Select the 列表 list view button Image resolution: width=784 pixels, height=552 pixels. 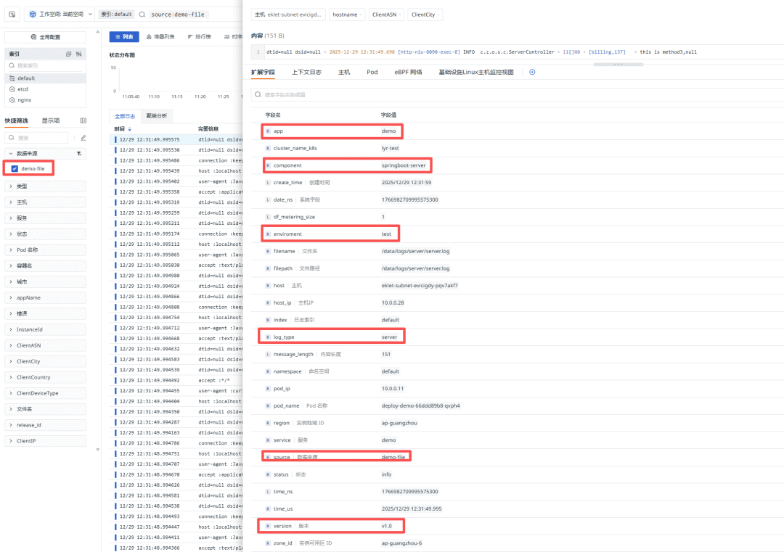click(124, 37)
